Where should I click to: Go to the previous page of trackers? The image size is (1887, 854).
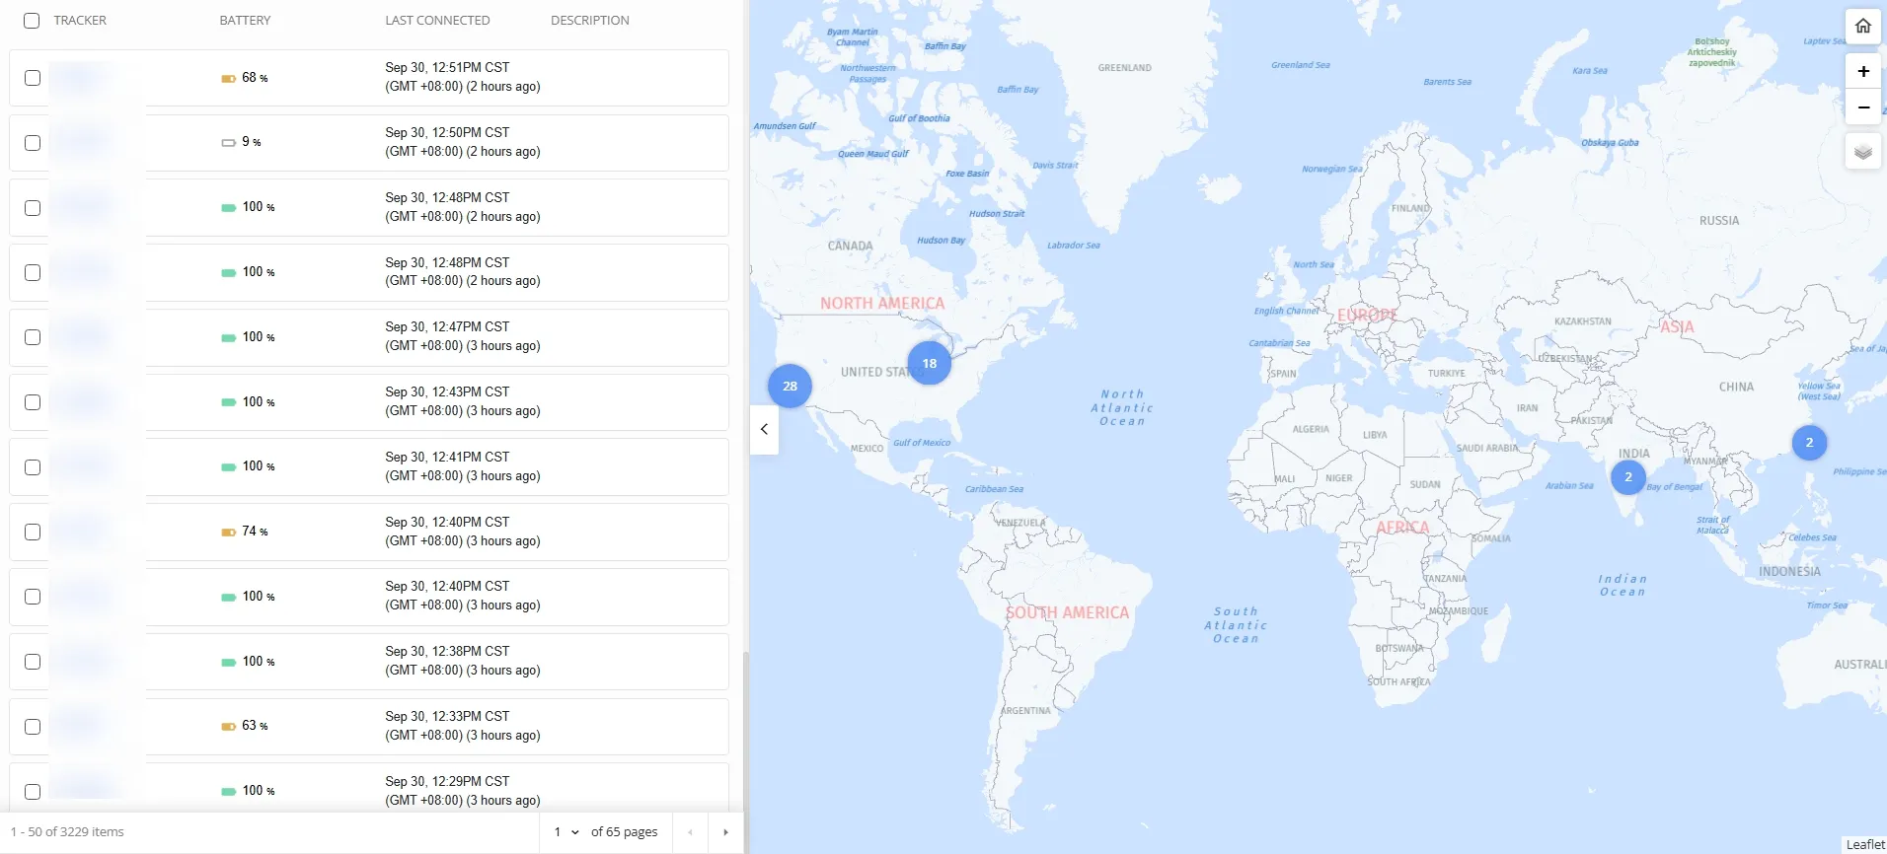click(x=690, y=832)
